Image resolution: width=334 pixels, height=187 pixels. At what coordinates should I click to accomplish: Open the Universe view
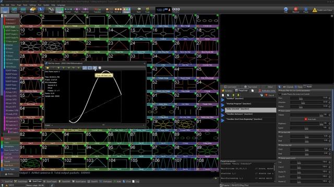click(x=41, y=10)
